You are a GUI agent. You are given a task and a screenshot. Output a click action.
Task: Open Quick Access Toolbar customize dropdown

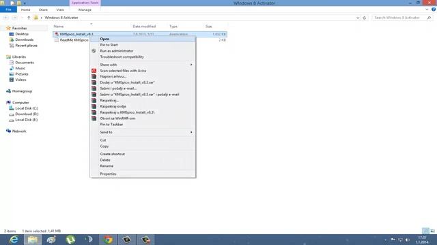25,3
